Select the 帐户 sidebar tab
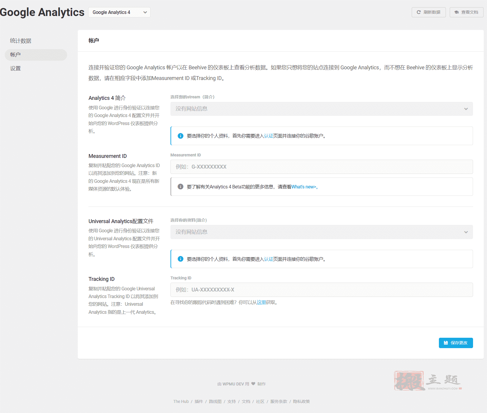Screen dimensions: 487x413 [36, 55]
